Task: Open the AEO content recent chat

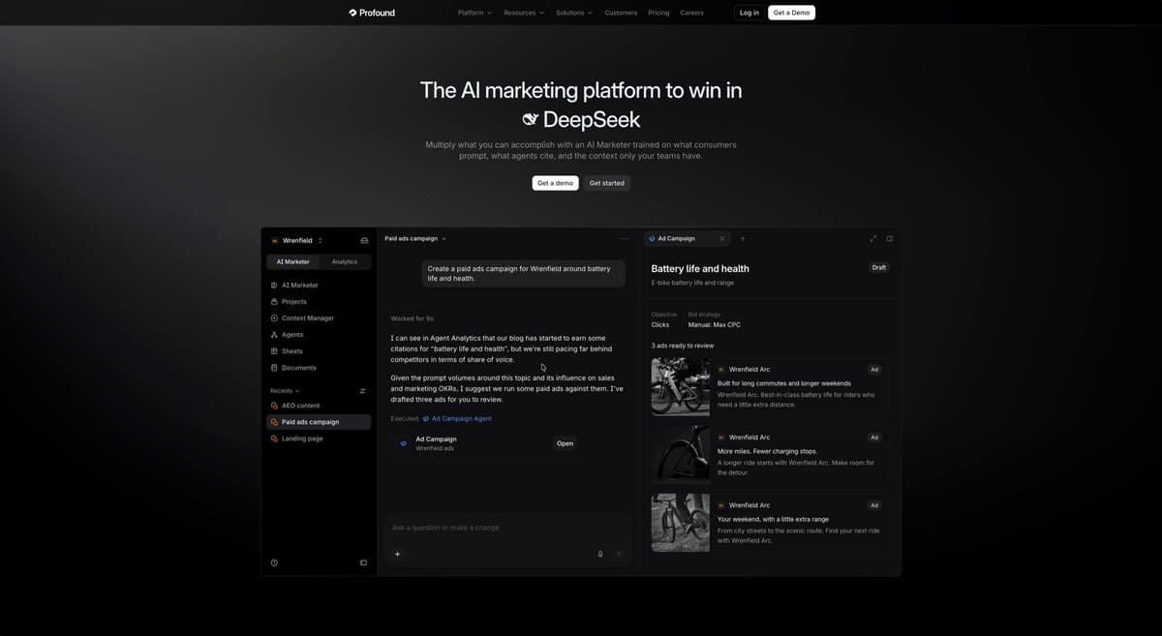Action: point(319,406)
